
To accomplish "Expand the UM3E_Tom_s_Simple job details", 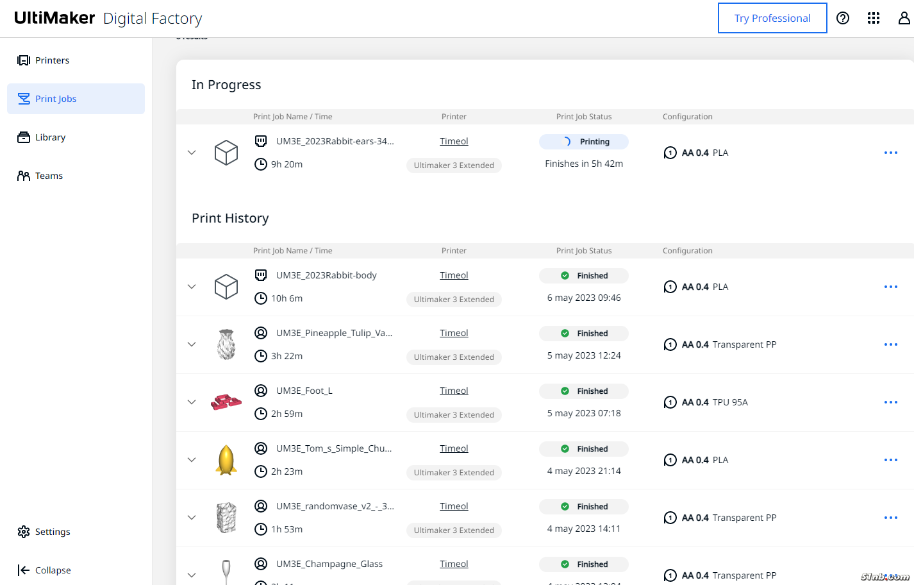I will point(192,460).
